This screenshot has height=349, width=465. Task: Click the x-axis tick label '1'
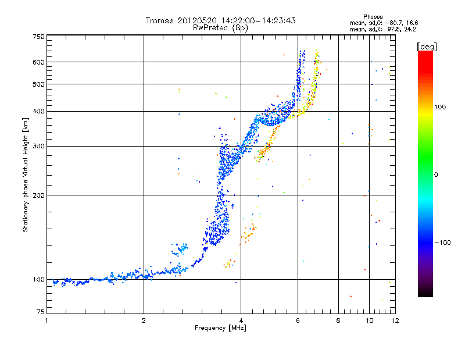46,320
